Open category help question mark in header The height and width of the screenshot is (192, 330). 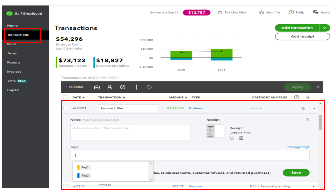click(x=297, y=97)
